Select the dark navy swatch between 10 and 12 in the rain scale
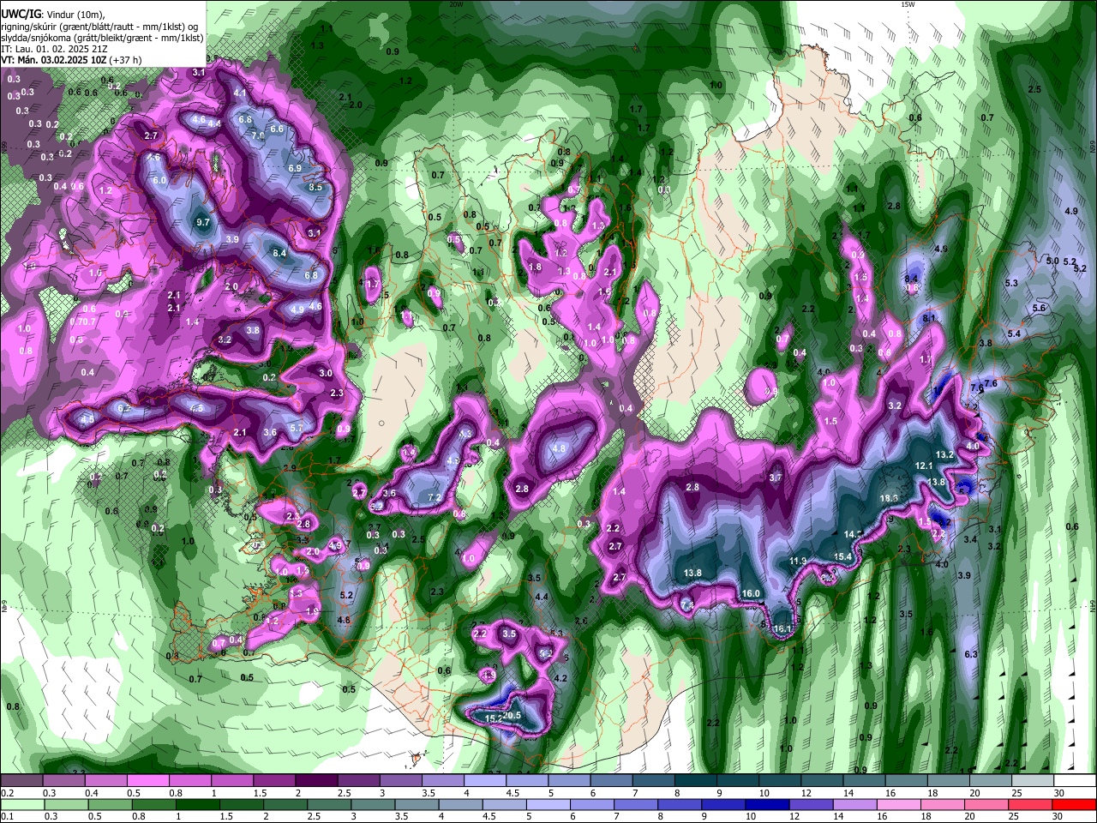The width and height of the screenshot is (1097, 823). pyautogui.click(x=766, y=805)
